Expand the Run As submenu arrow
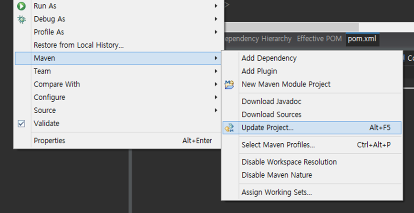 (x=216, y=6)
